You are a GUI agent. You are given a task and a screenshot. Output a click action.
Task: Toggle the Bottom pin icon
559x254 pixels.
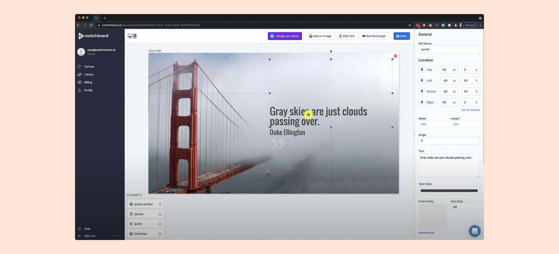[x=422, y=92]
